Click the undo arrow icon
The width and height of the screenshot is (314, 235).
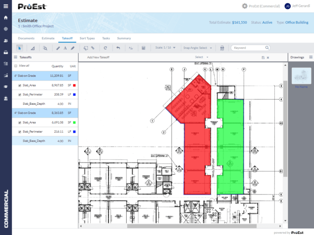point(118,48)
